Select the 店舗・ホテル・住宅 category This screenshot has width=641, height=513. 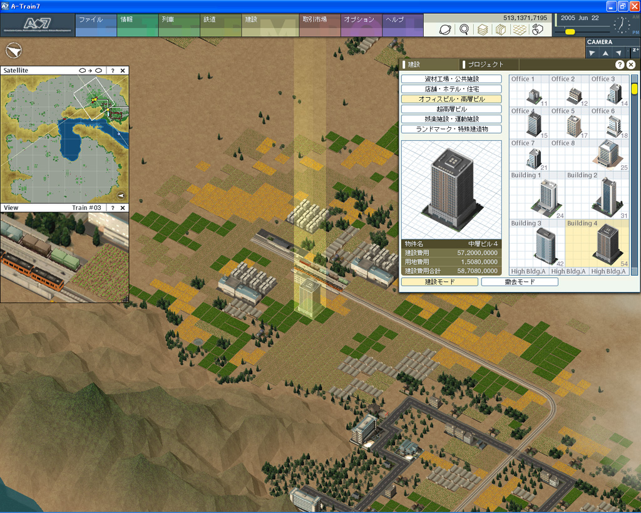[x=451, y=89]
